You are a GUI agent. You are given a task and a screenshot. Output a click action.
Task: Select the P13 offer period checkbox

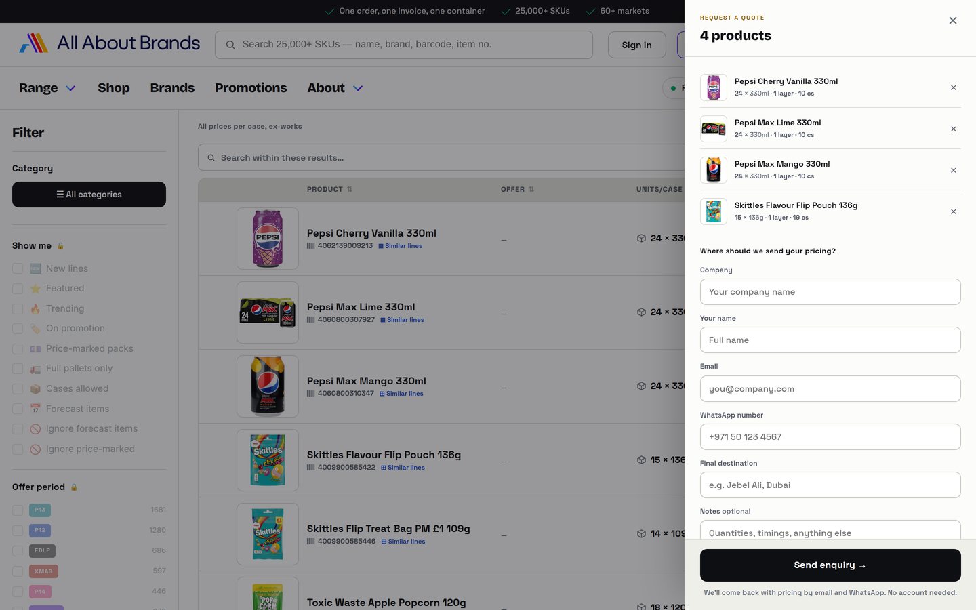point(18,510)
